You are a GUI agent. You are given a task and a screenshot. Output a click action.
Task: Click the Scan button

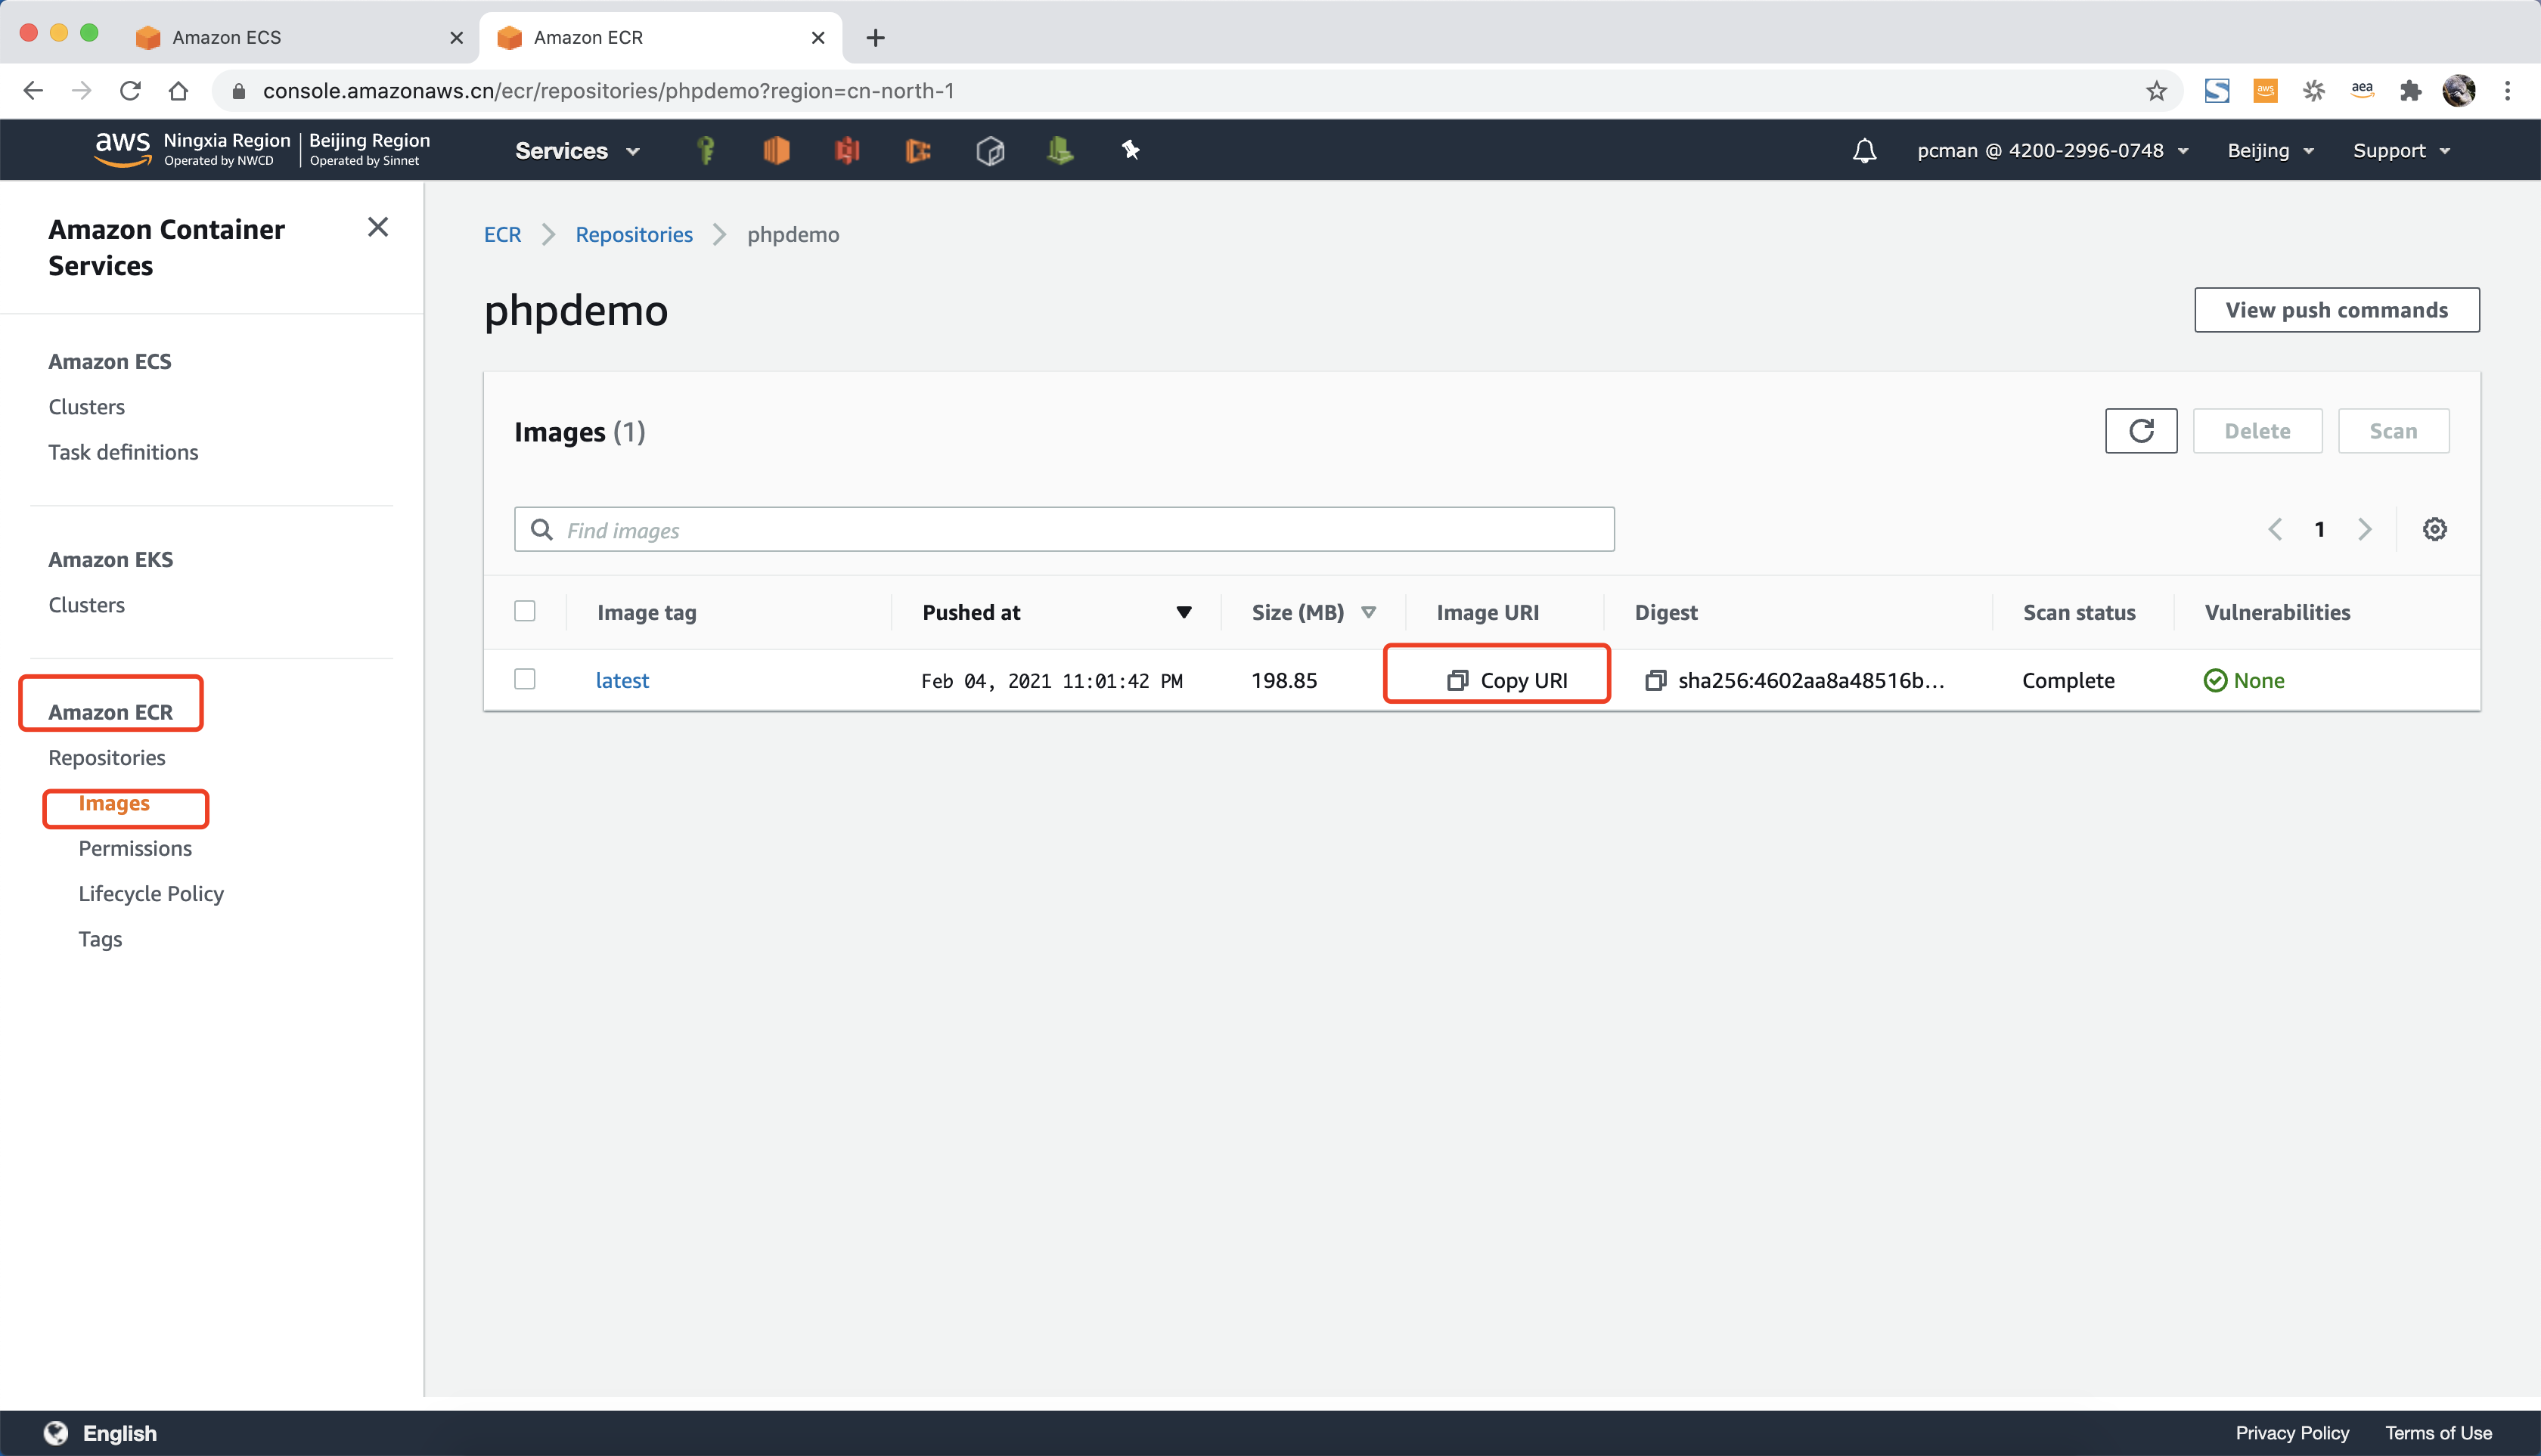pyautogui.click(x=2394, y=431)
